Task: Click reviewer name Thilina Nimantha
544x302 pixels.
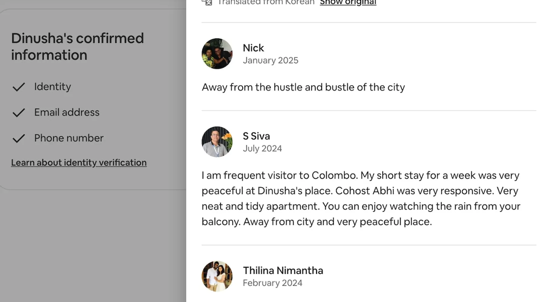Action: click(x=283, y=270)
